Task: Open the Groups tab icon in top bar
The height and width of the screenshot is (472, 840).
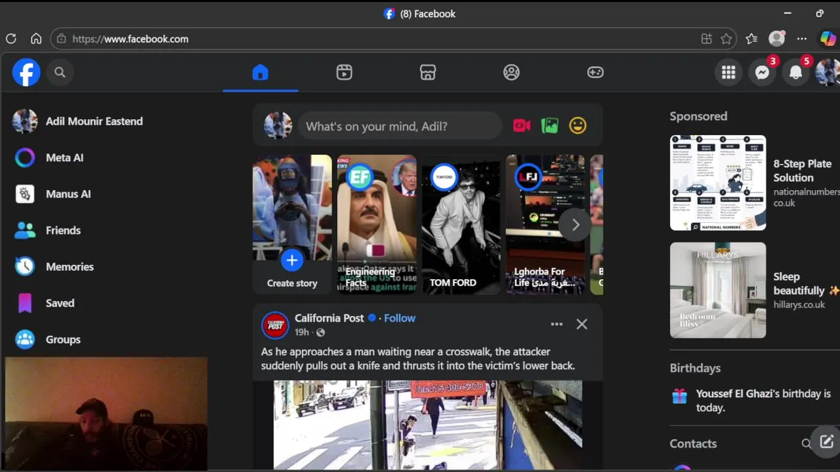Action: [511, 72]
